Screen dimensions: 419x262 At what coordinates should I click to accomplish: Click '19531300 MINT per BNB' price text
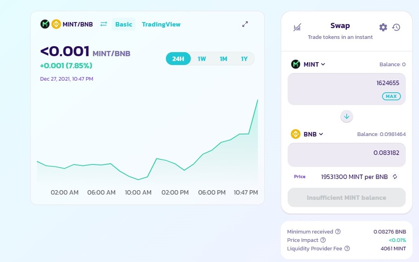(x=354, y=177)
